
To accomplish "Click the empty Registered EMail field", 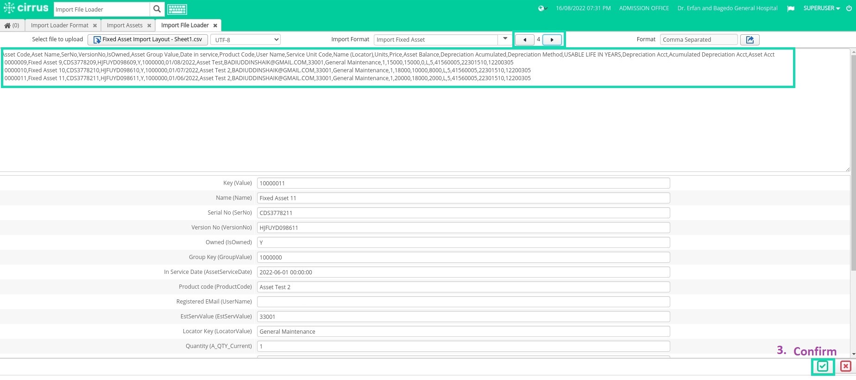I will point(463,302).
